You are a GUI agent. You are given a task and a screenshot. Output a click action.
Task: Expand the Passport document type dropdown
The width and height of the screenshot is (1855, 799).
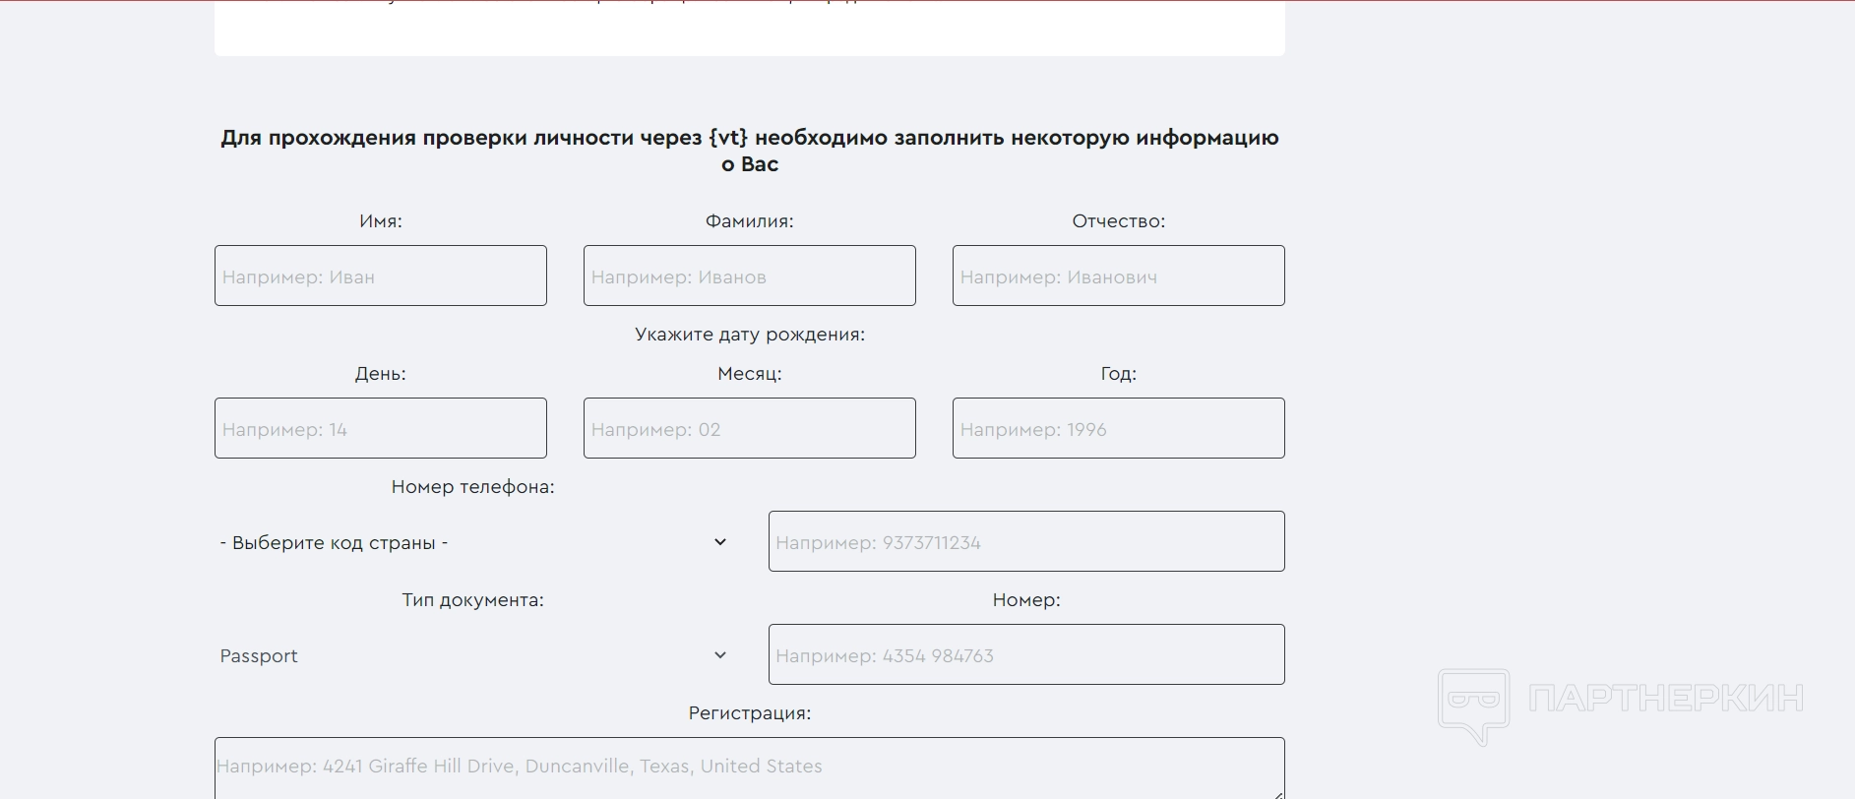coord(472,655)
